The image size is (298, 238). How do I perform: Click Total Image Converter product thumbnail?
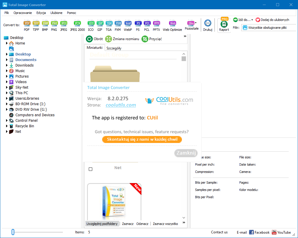(114, 202)
